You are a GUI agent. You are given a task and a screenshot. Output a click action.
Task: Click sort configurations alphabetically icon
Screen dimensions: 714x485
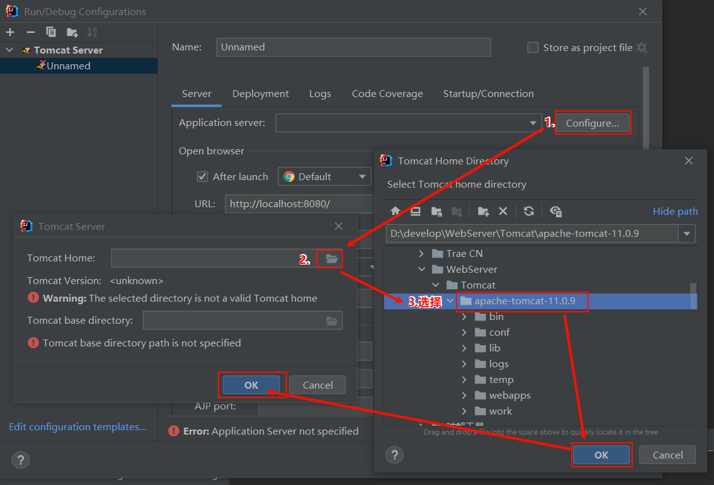pyautogui.click(x=92, y=32)
